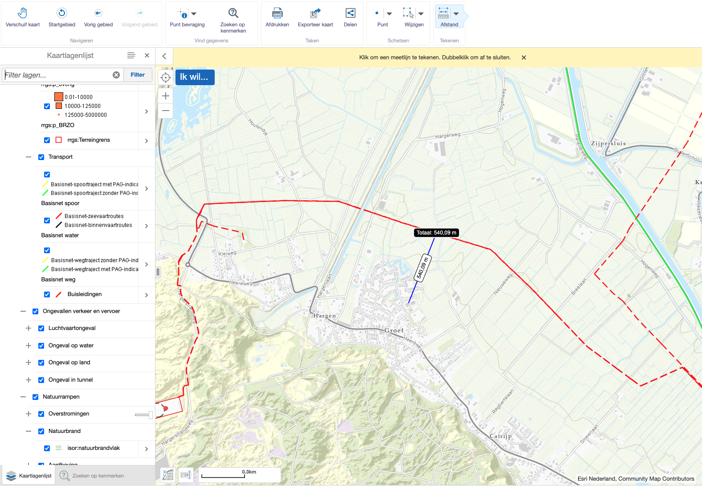Viewport: 702px width, 486px height.
Task: Open the map scale input icon
Action: [x=185, y=475]
